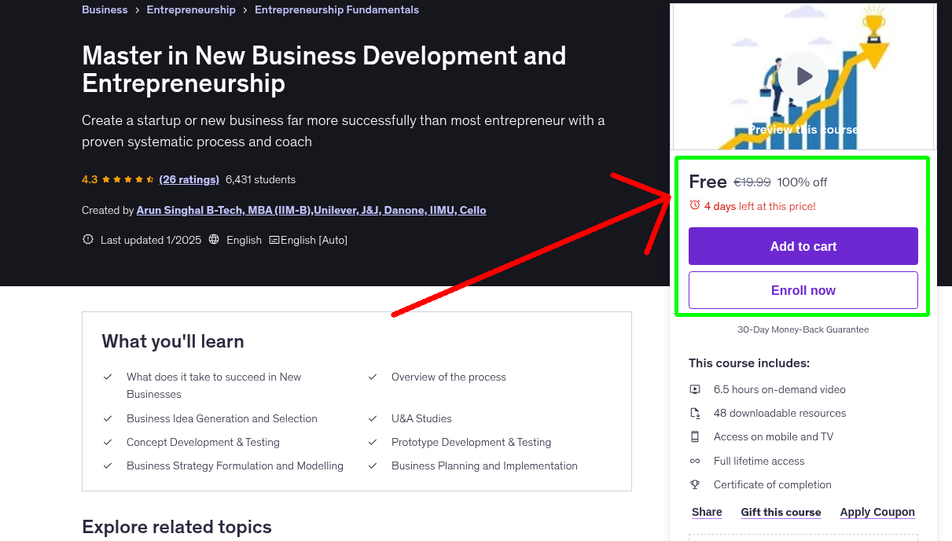This screenshot has width=952, height=541.
Task: Open the Business breadcrumb category
Action: (105, 9)
